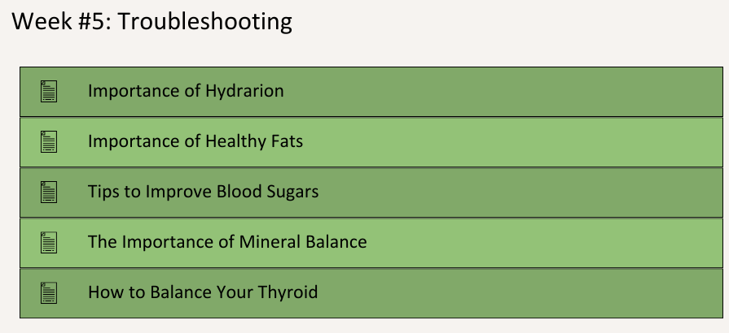The width and height of the screenshot is (729, 333).
Task: Select the lesson icon for Tips to Improve Blood Sugars
Action: point(49,192)
